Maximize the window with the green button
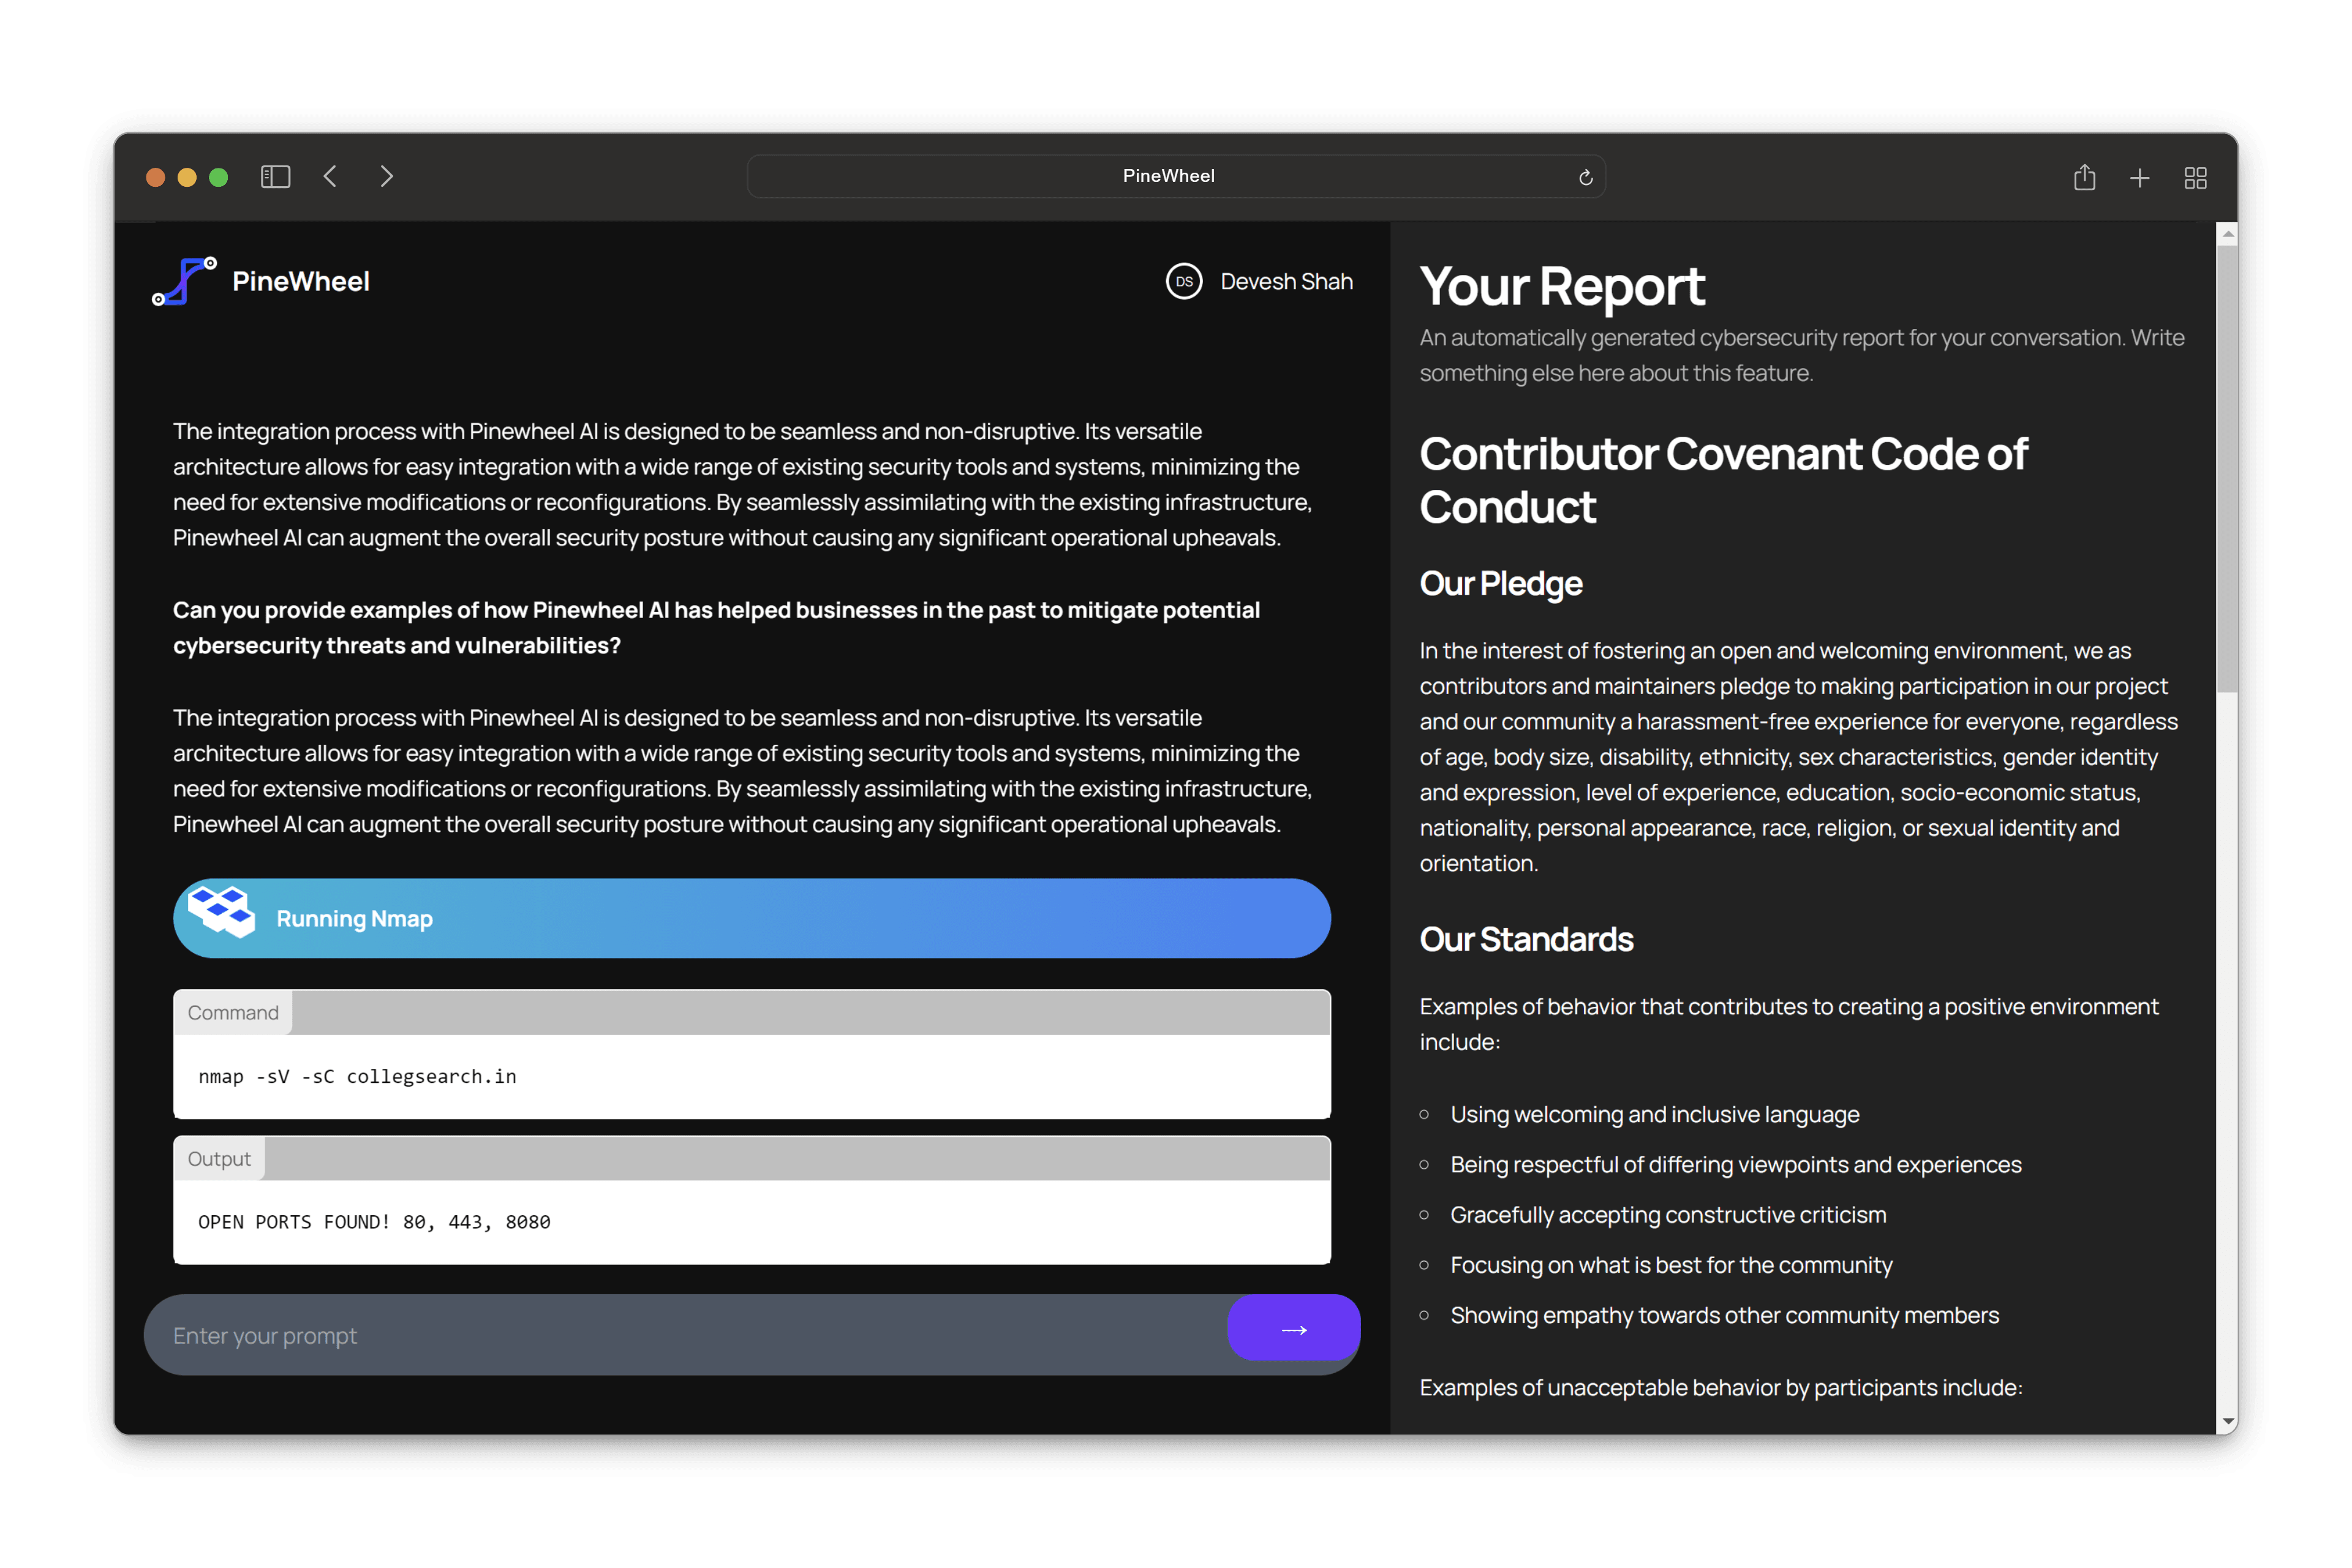 [218, 177]
